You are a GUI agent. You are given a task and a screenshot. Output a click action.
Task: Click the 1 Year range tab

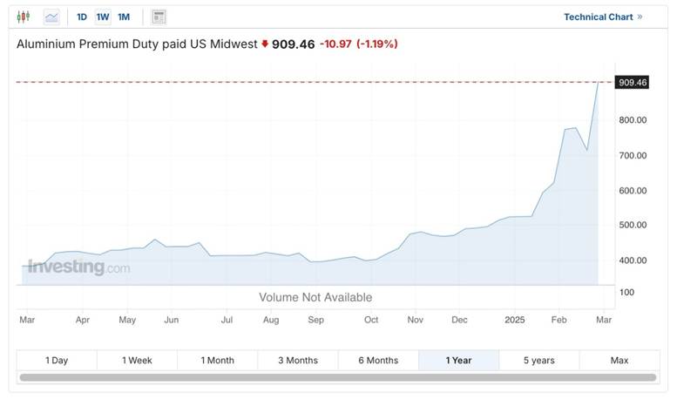tap(458, 361)
